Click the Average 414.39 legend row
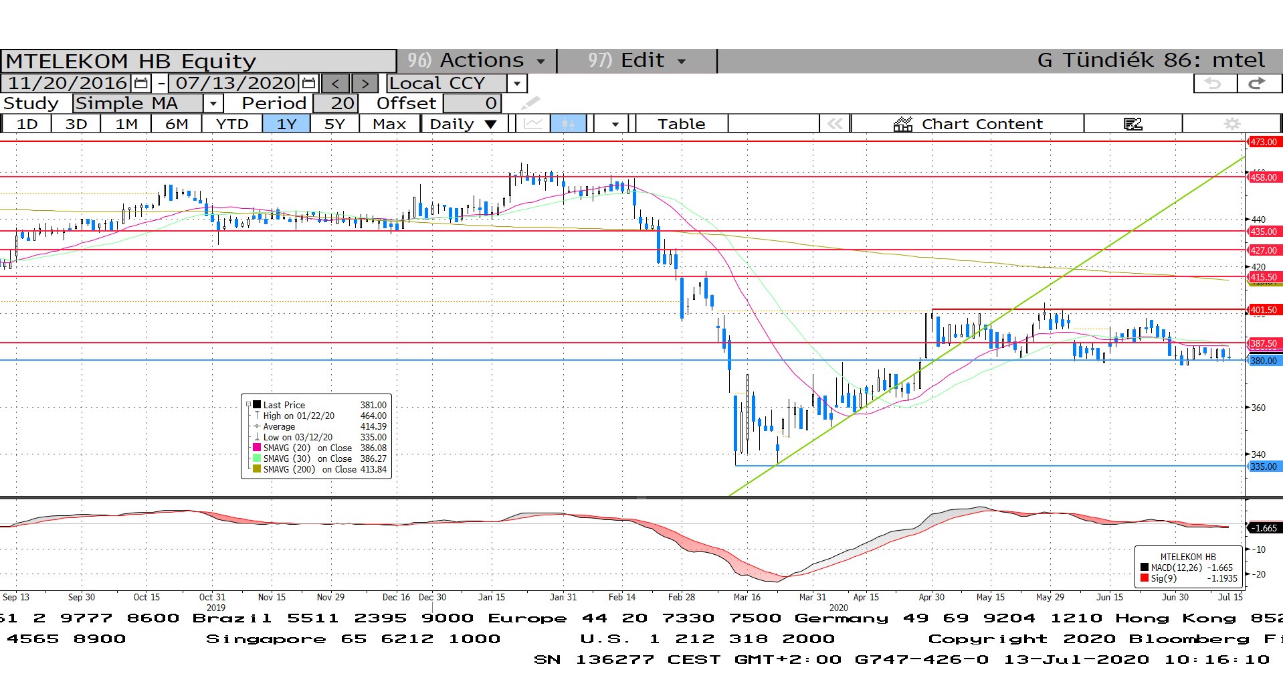The height and width of the screenshot is (686, 1283). tap(320, 426)
